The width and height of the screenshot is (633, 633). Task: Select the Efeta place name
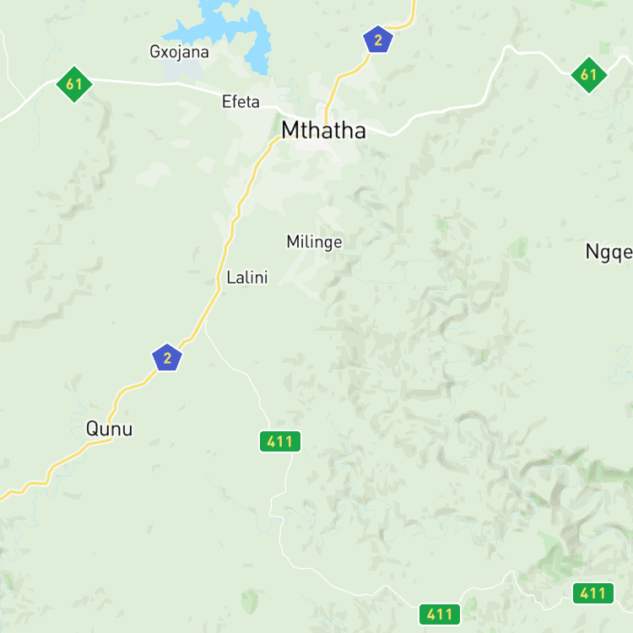[x=241, y=102]
